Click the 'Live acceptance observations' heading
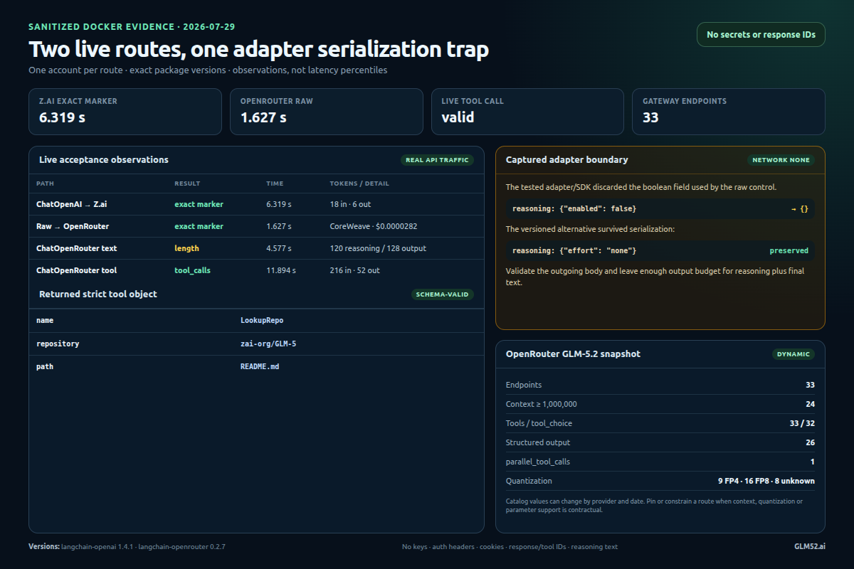Image resolution: width=854 pixels, height=569 pixels. [104, 159]
